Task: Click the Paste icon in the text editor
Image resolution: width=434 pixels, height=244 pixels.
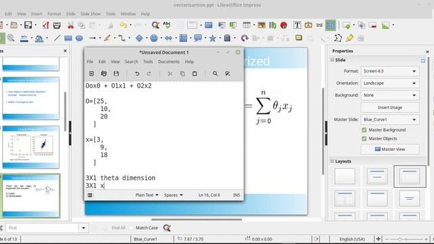Action: click(195, 74)
